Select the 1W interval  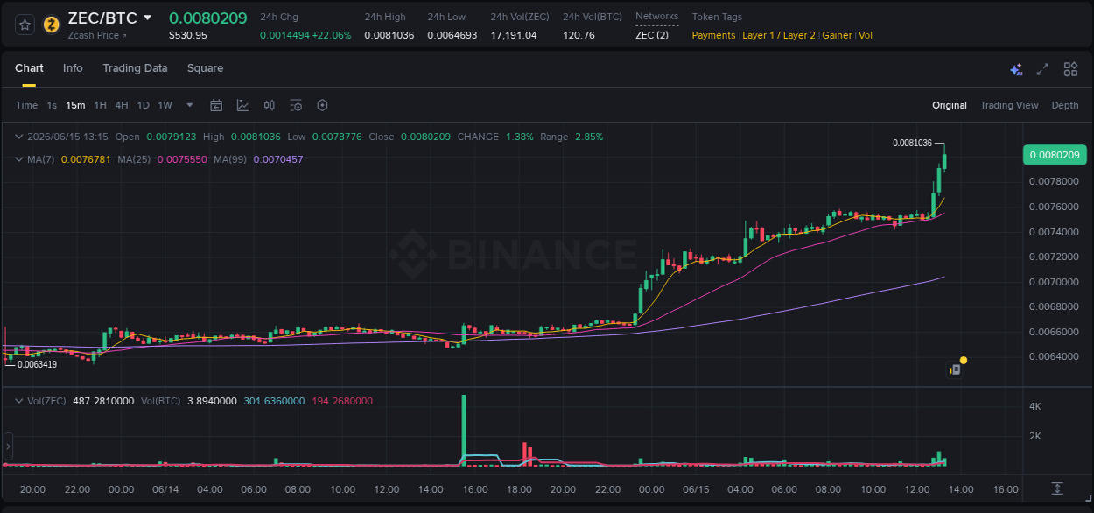coord(165,105)
